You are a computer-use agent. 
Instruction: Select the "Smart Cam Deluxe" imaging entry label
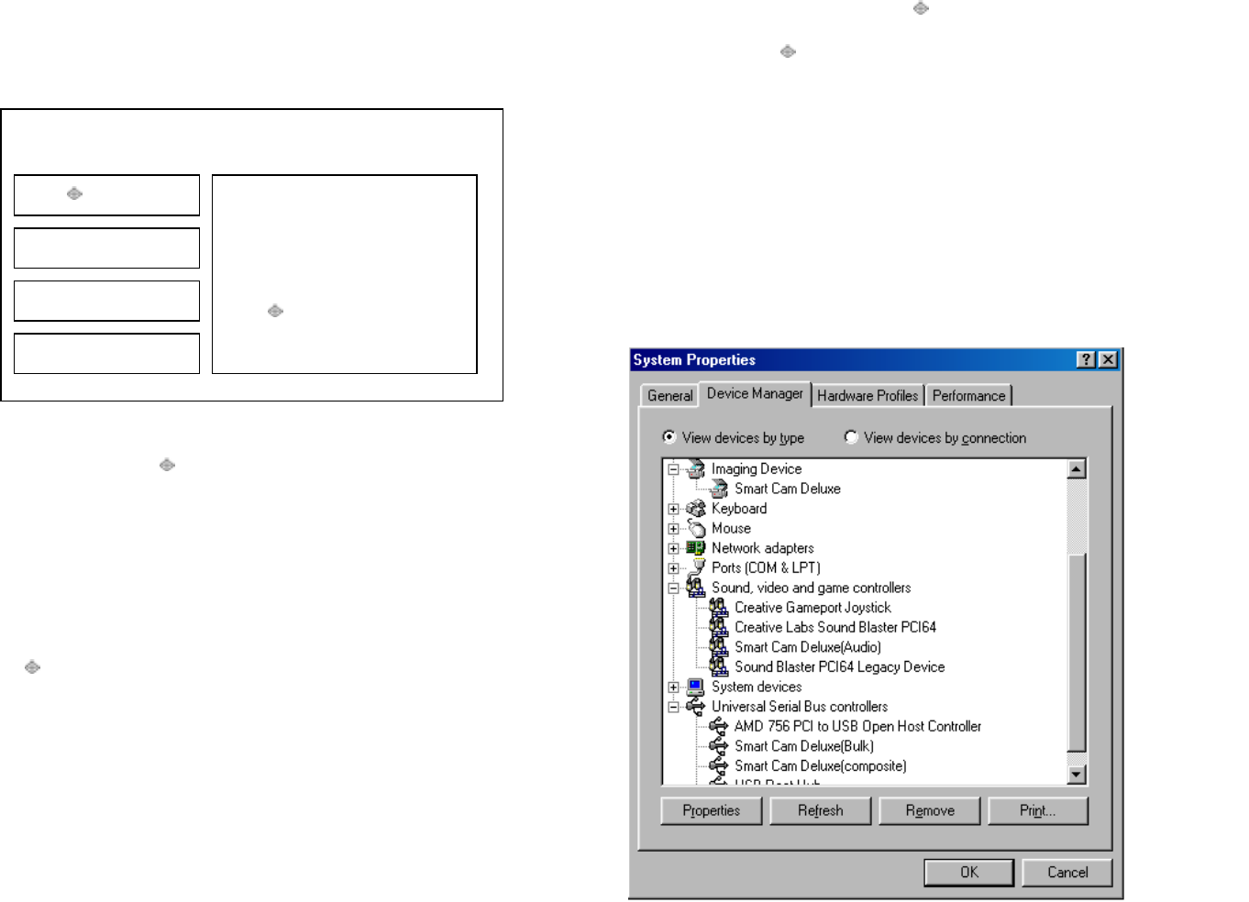click(x=788, y=489)
